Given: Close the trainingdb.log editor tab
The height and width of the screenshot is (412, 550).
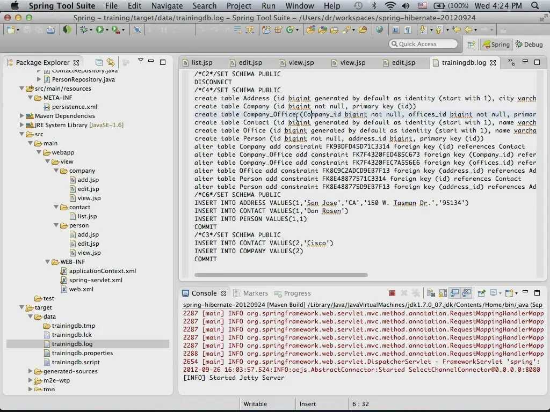Looking at the screenshot, I should tap(493, 63).
